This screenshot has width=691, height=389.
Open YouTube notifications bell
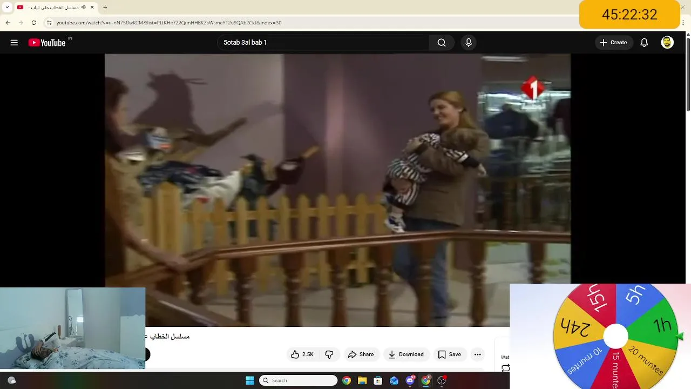click(x=644, y=43)
